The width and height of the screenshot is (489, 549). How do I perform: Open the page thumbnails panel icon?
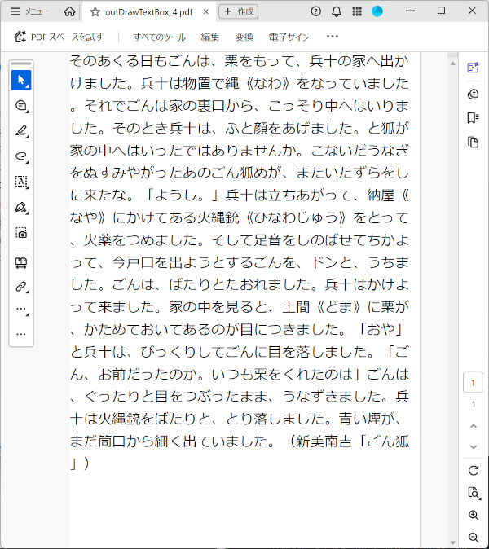[473, 143]
